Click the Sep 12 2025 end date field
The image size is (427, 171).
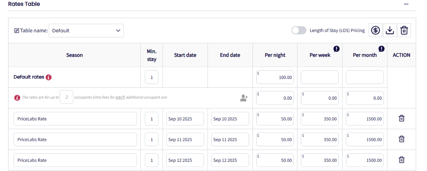tap(230, 160)
